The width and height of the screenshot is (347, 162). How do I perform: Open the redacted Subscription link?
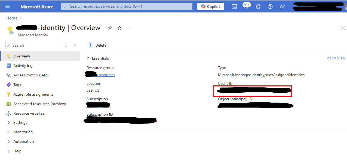point(98,105)
